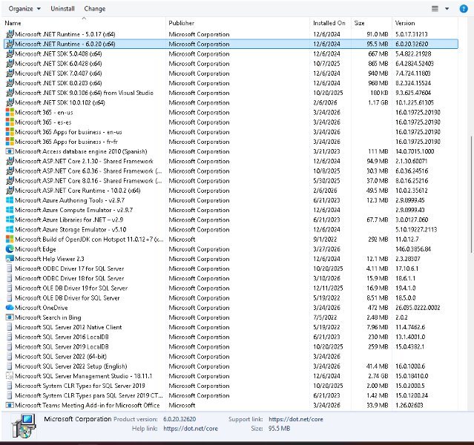Screen dimensions: 474x445
Task: Click the 9/1/2022 installed date cell
Action: click(x=325, y=239)
